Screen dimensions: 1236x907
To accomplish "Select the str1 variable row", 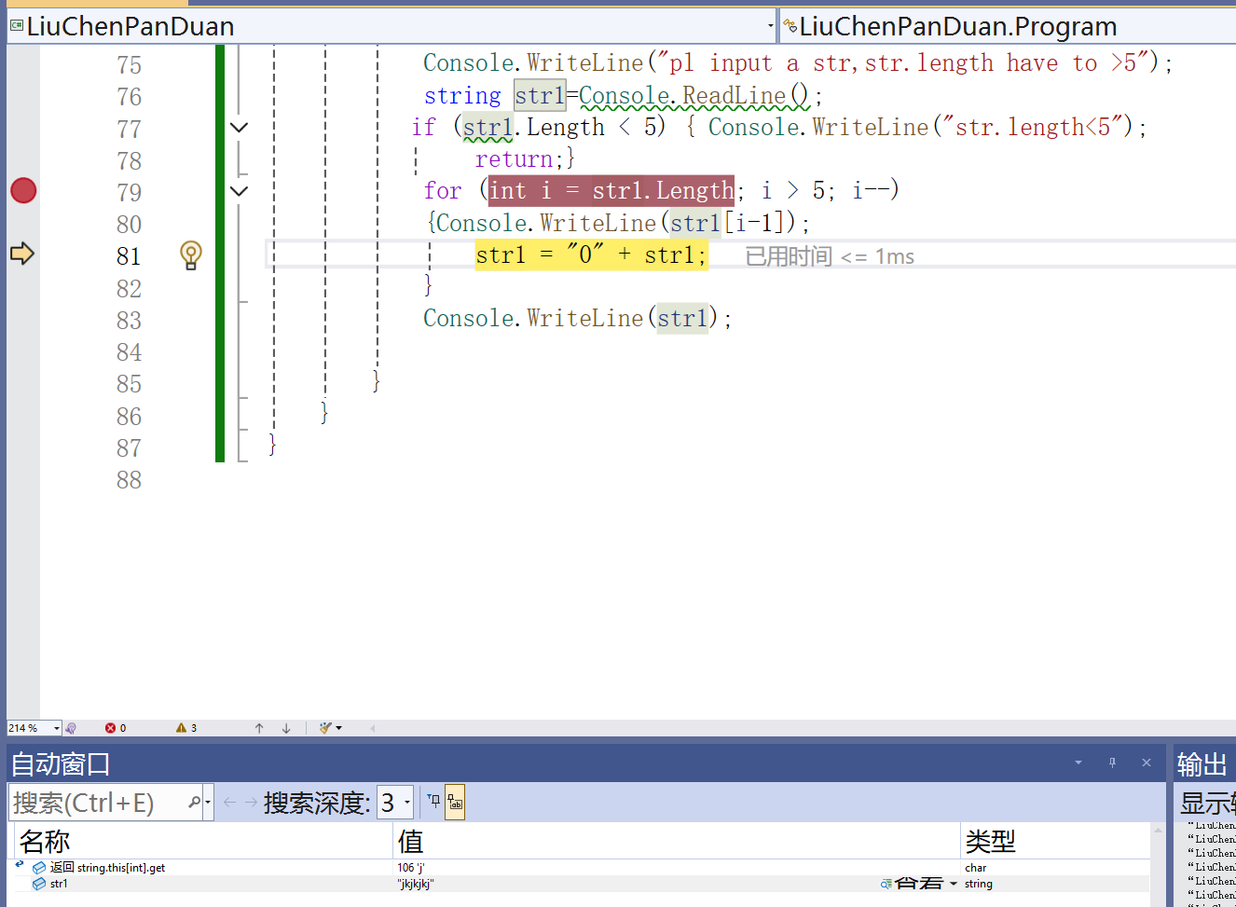I will click(582, 884).
